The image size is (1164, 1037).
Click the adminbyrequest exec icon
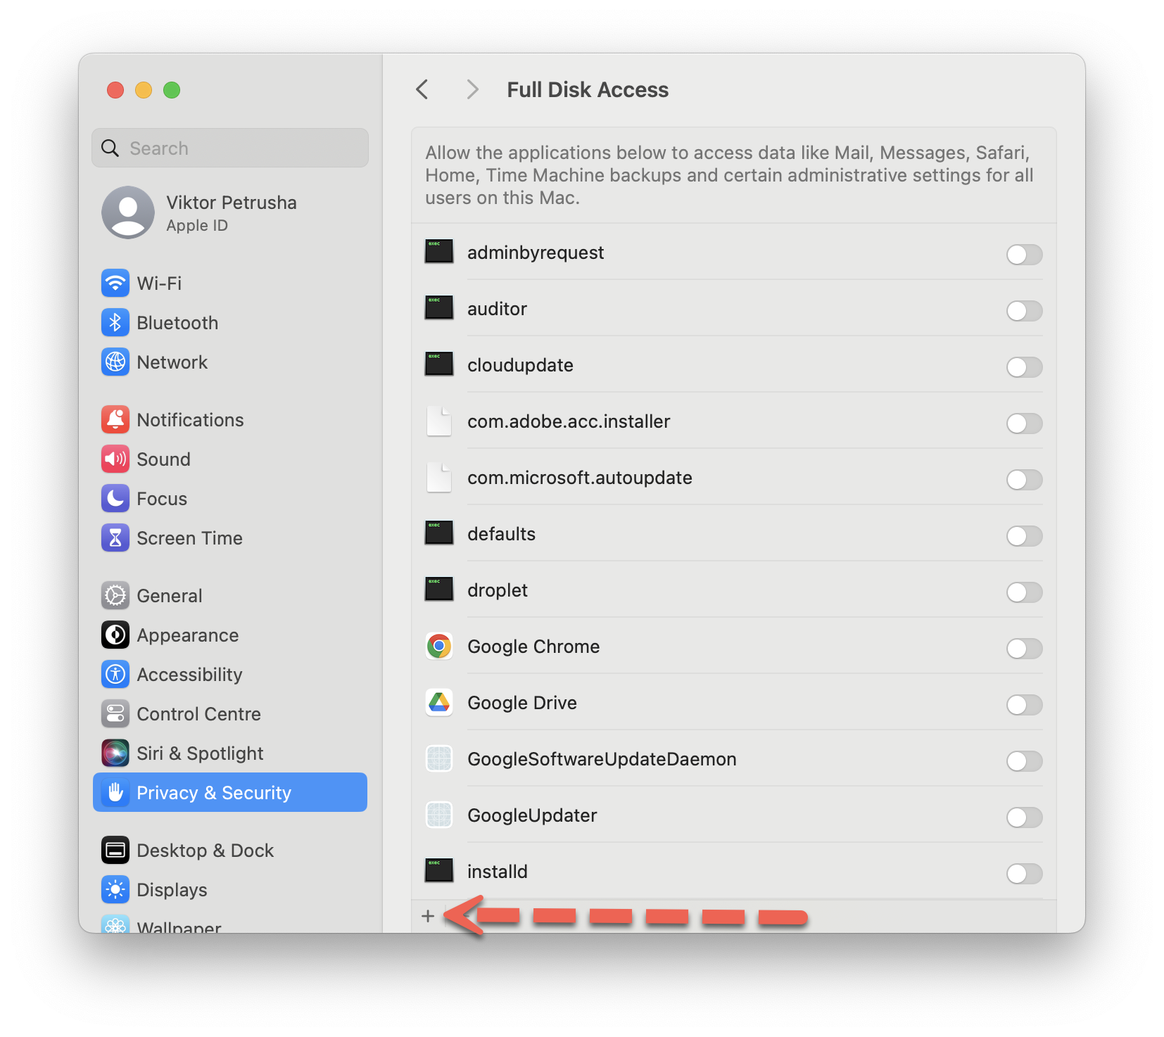pyautogui.click(x=439, y=252)
